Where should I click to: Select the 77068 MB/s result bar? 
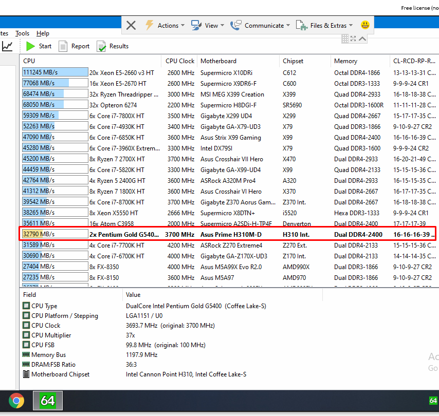[55, 83]
